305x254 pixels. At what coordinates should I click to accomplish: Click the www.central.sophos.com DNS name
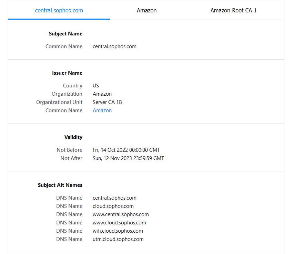pyautogui.click(x=121, y=214)
